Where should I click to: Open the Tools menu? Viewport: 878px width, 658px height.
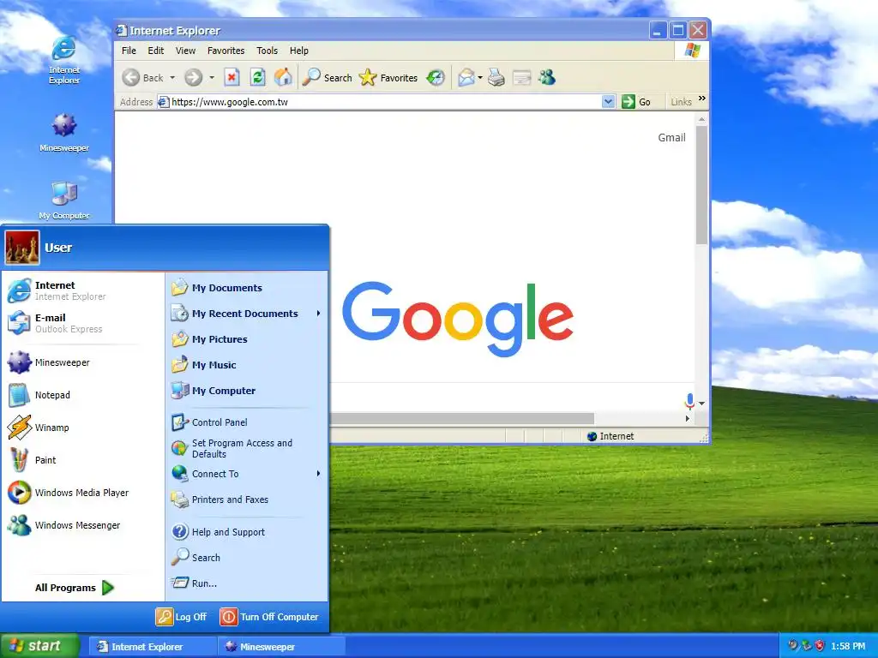click(268, 51)
